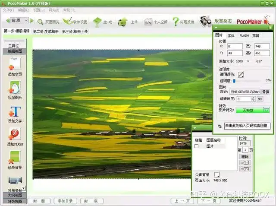Open the 文件(F) menu
Viewport: 276px width, 206px height.
coord(8,10)
